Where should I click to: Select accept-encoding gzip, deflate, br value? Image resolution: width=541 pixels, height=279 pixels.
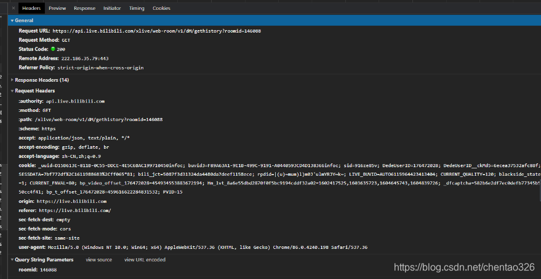click(x=86, y=147)
